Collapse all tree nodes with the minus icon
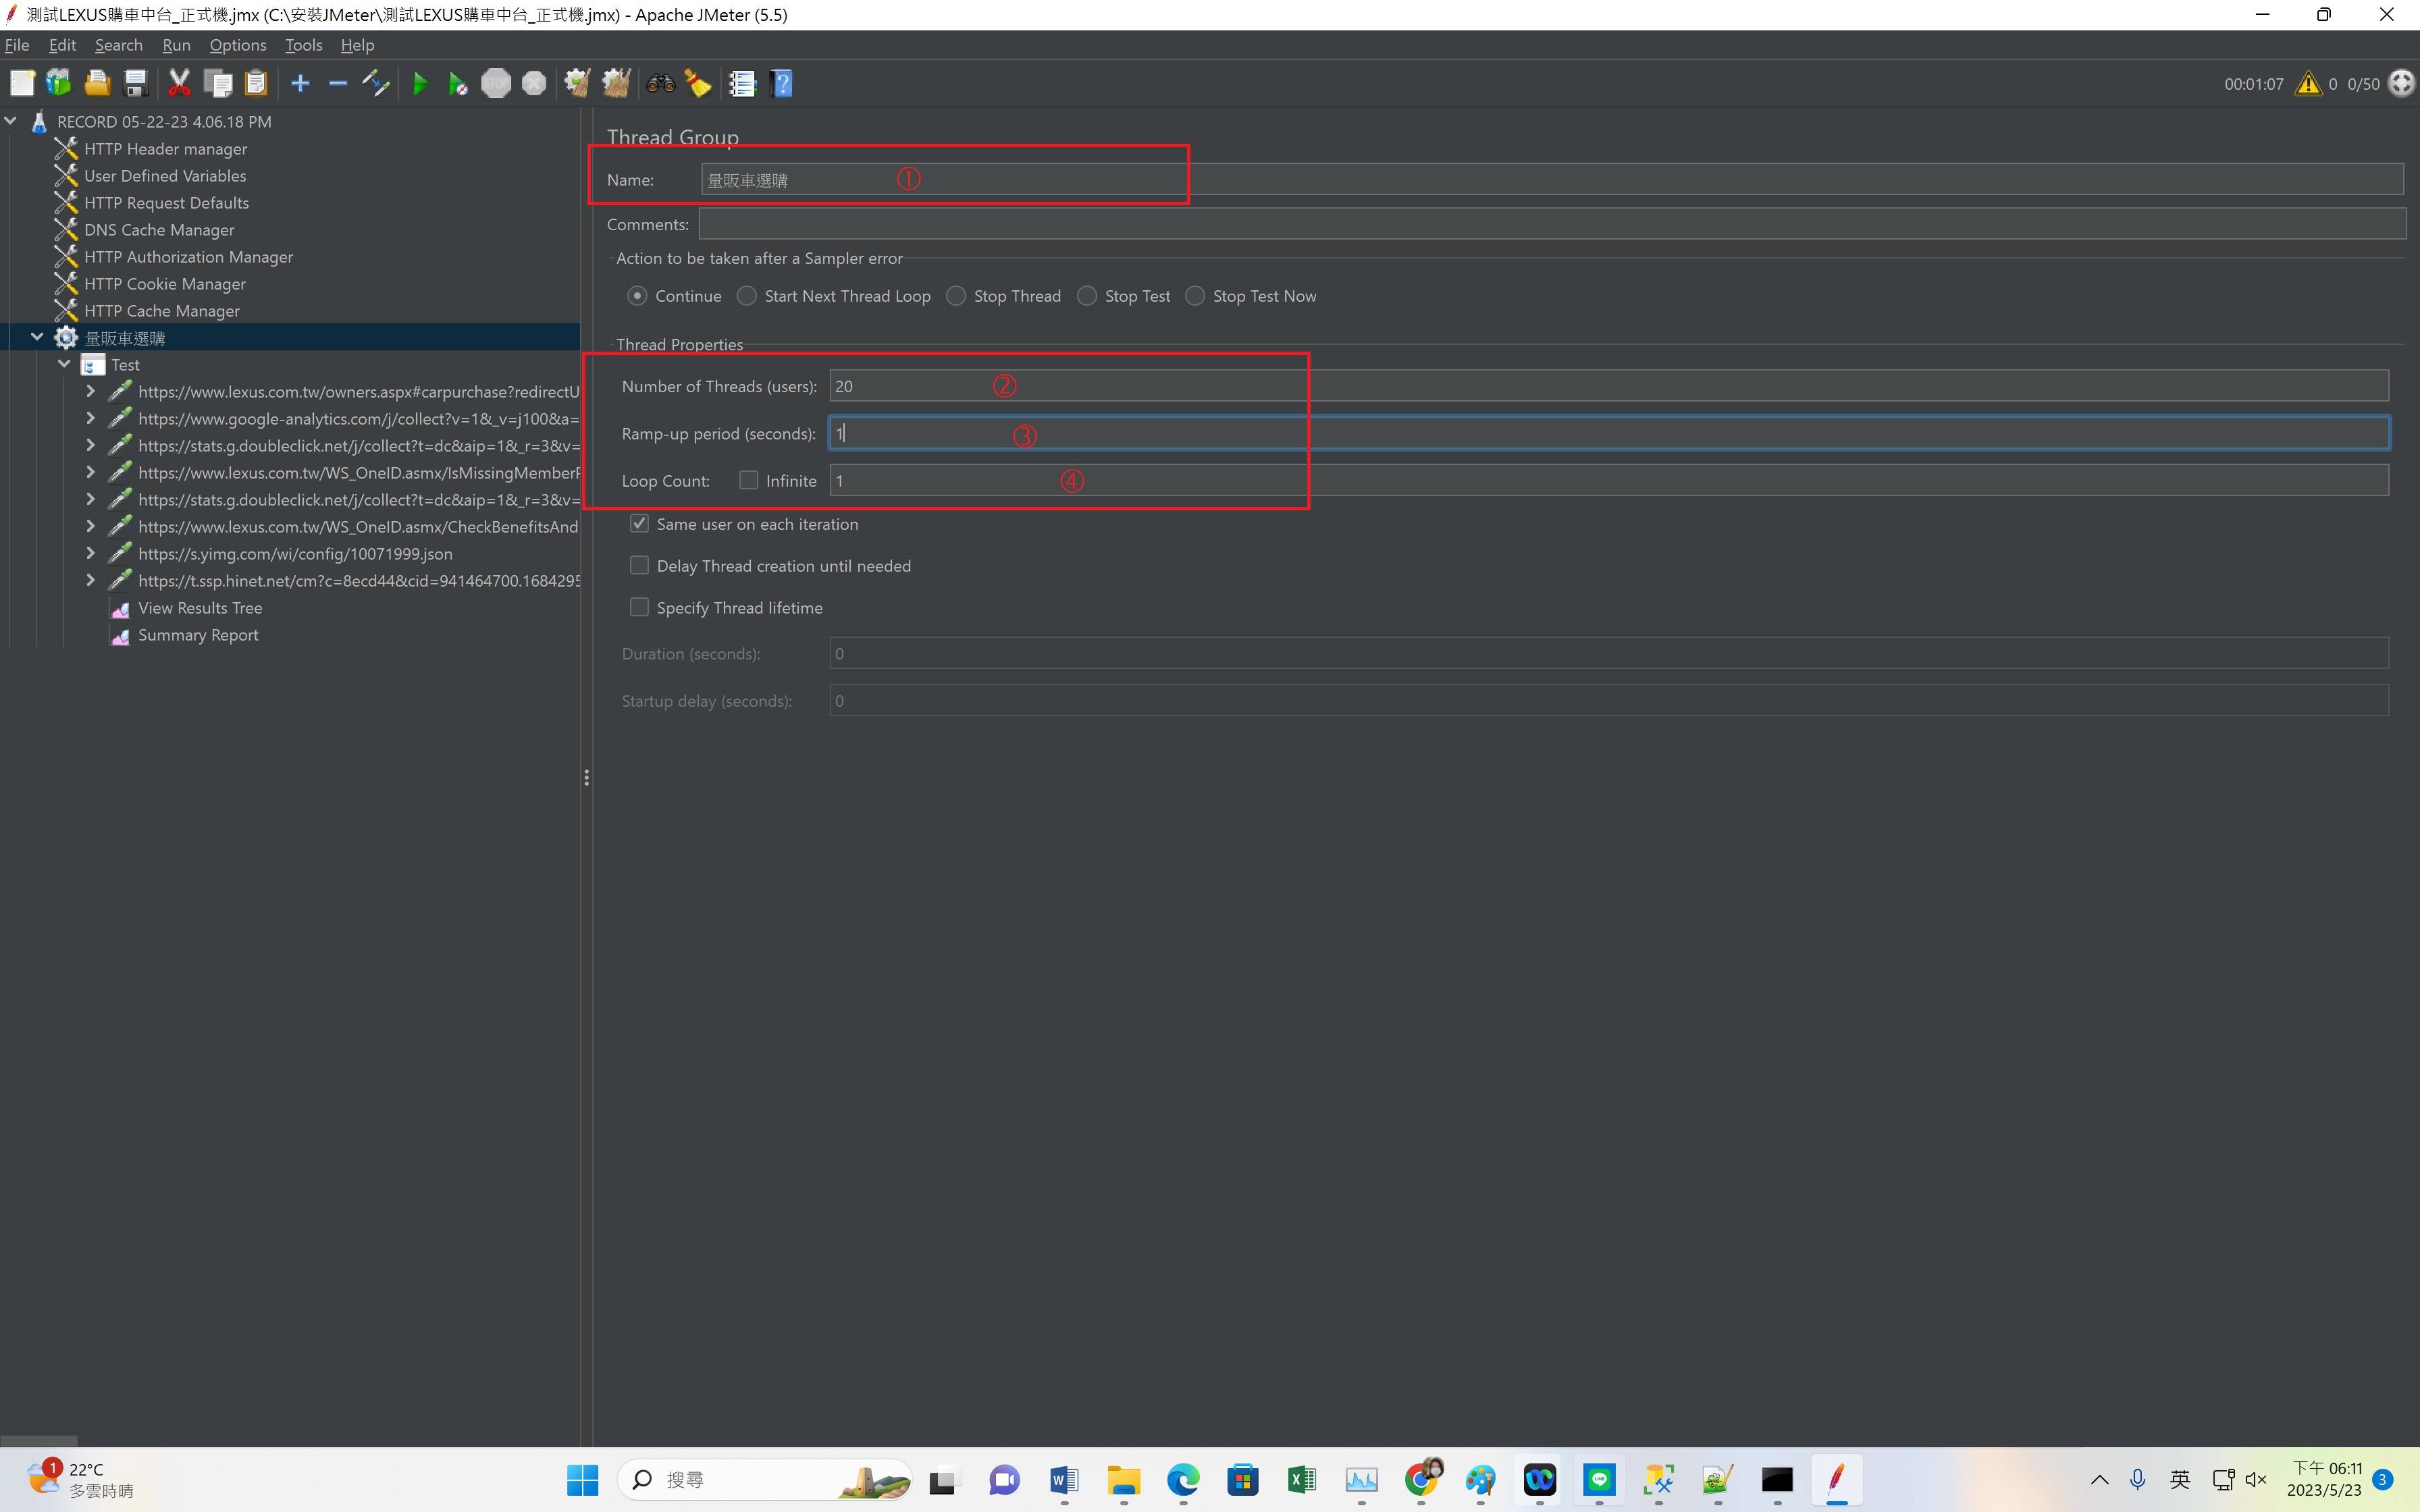This screenshot has height=1512, width=2420. (338, 84)
